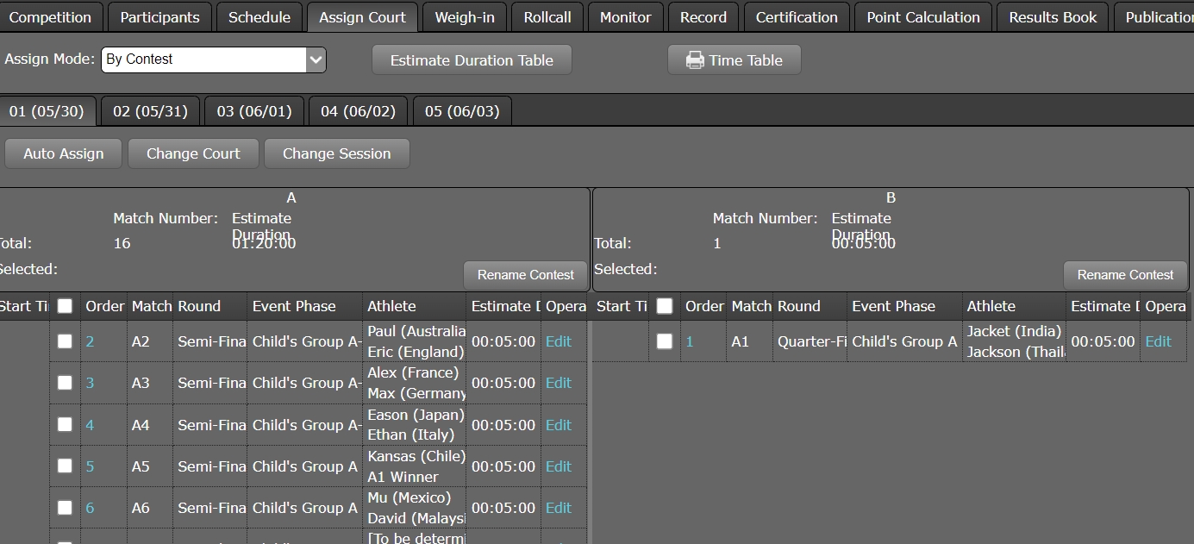This screenshot has height=544, width=1194.
Task: Expand the Assign Mode dropdown arrow
Action: [316, 59]
